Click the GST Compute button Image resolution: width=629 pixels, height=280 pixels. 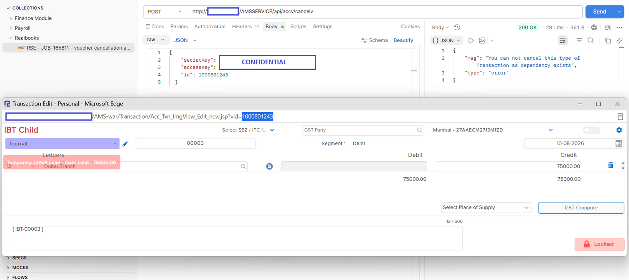(581, 207)
